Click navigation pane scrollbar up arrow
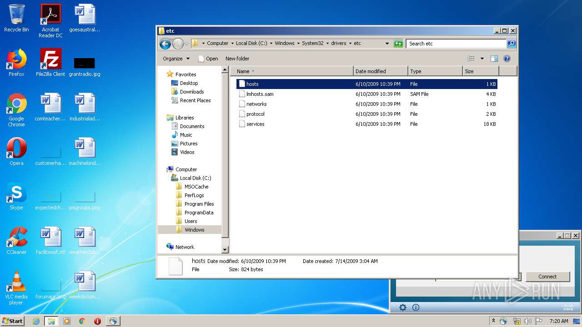This screenshot has height=327, width=582. [225, 70]
